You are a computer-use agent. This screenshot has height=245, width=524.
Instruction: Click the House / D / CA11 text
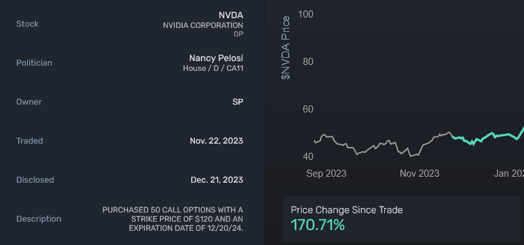click(213, 68)
